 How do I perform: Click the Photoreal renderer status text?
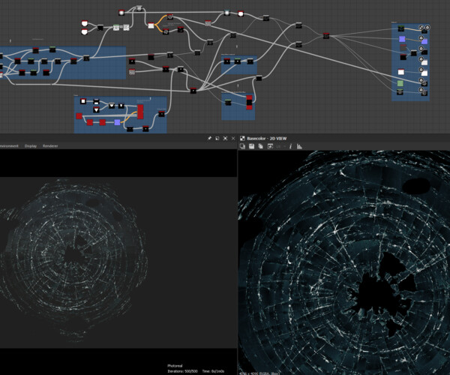coord(175,366)
